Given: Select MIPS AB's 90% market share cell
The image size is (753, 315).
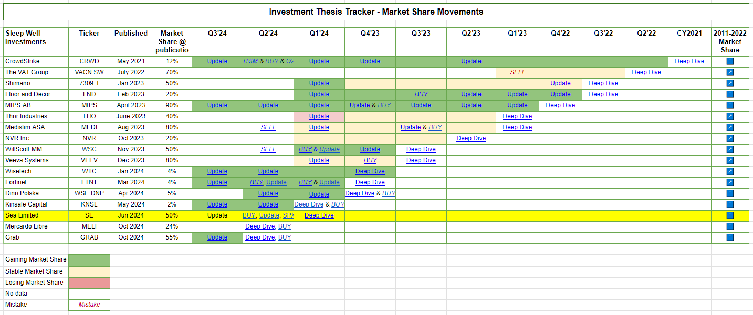Looking at the screenshot, I should coord(172,105).
